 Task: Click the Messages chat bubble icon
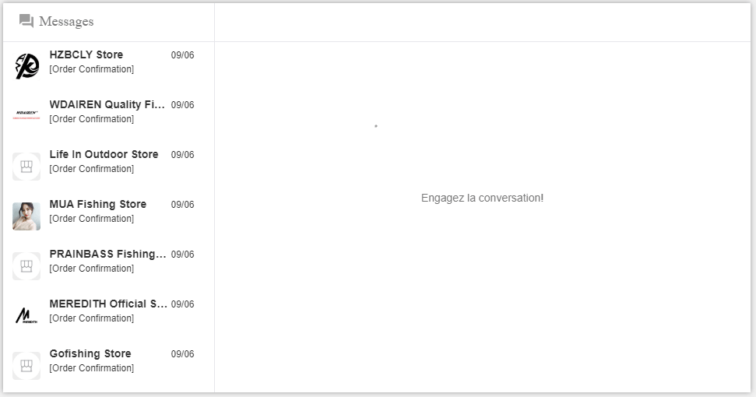tap(26, 21)
